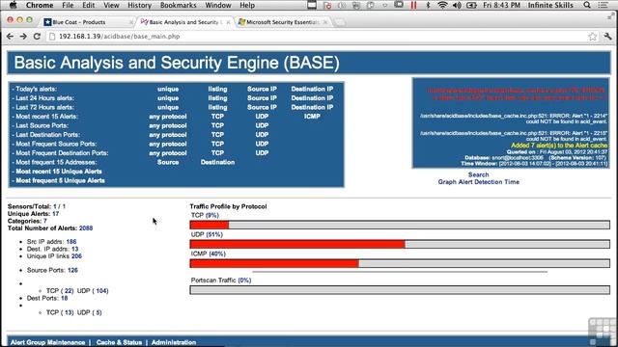Switch to Blue Coat - Products tab
This screenshot has height=347, width=618.
pyautogui.click(x=87, y=22)
